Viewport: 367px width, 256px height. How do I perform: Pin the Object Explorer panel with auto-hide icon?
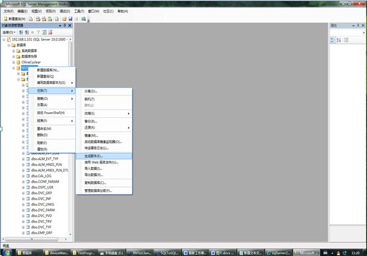tap(65, 25)
